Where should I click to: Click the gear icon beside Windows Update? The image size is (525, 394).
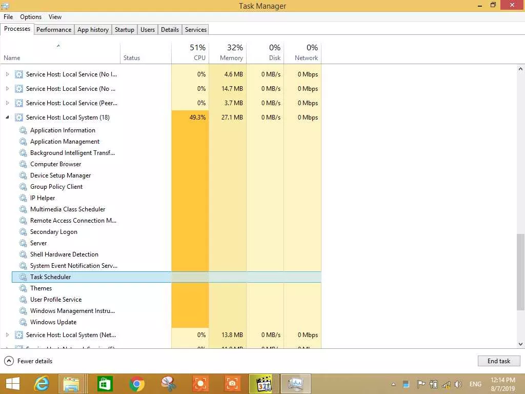[23, 322]
